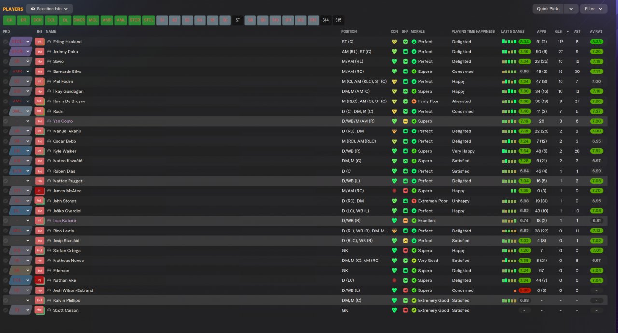
Task: Toggle the picked checkmark for Erling Haaland
Action: coord(6,42)
